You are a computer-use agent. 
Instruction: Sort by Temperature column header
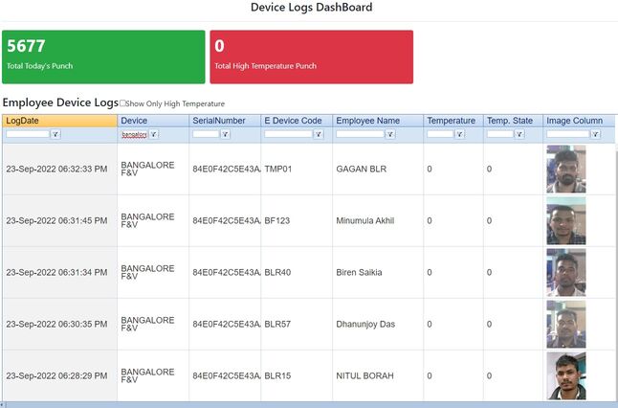coord(453,121)
